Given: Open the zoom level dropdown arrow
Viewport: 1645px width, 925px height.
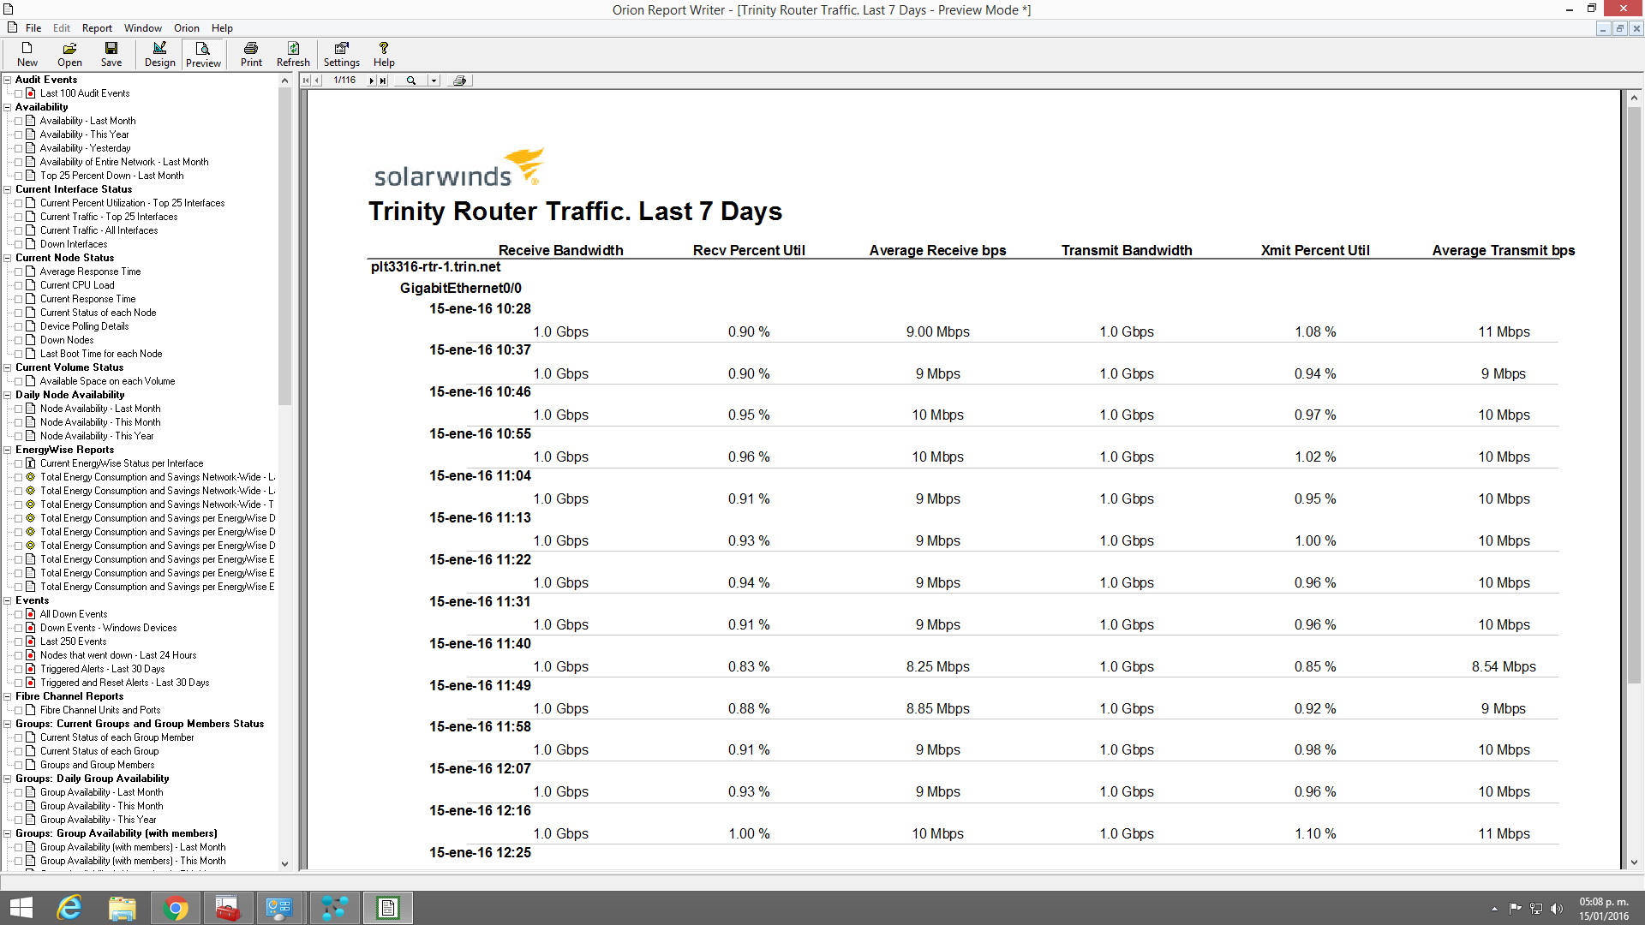Looking at the screenshot, I should [434, 81].
